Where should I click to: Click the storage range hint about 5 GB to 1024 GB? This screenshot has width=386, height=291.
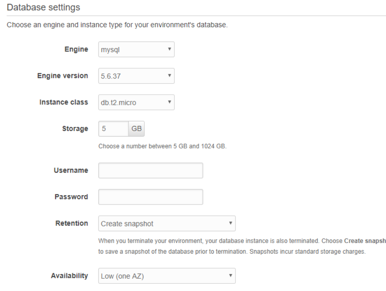click(x=163, y=147)
